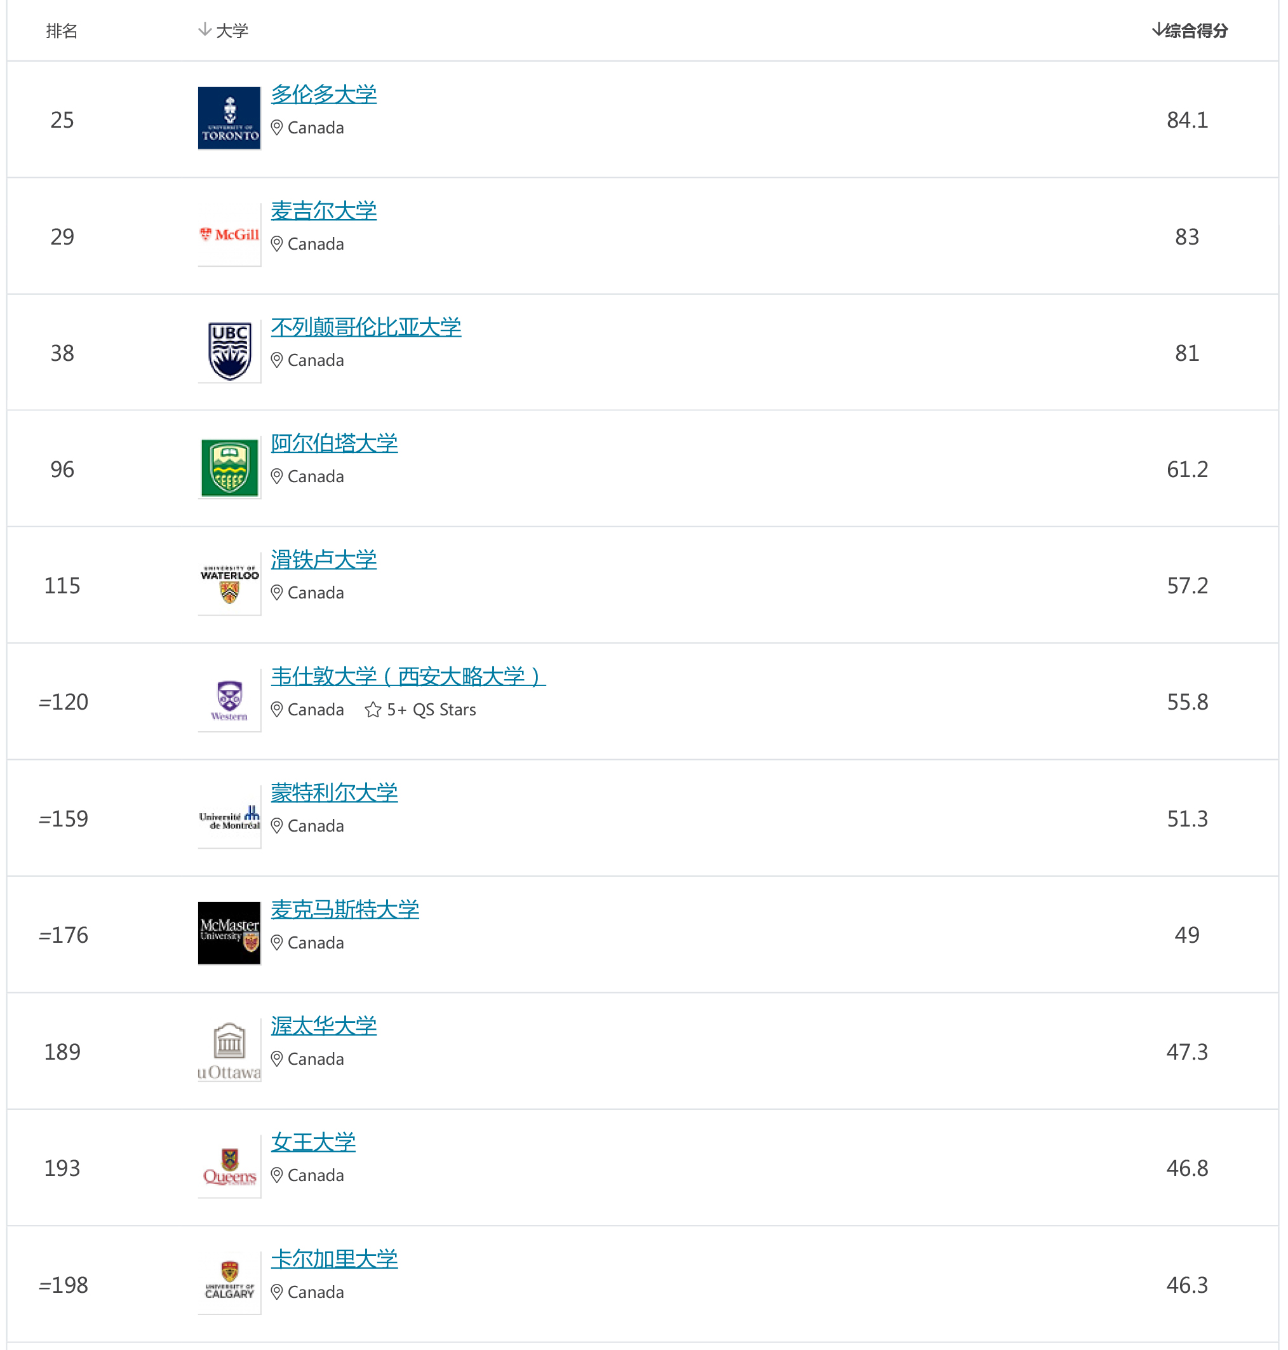1288x1350 pixels.
Task: Click the University of Calgary logo
Action: click(229, 1283)
